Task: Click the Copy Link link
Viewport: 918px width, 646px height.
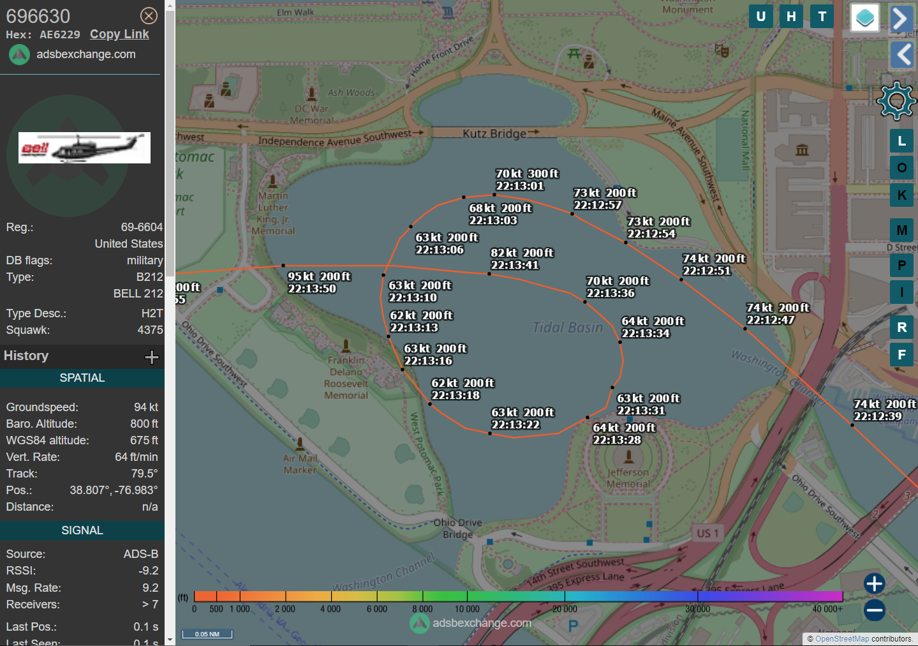Action: pyautogui.click(x=119, y=34)
